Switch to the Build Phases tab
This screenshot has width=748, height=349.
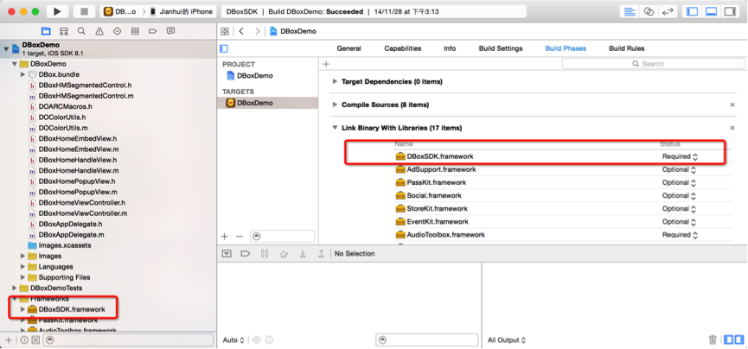coord(566,48)
